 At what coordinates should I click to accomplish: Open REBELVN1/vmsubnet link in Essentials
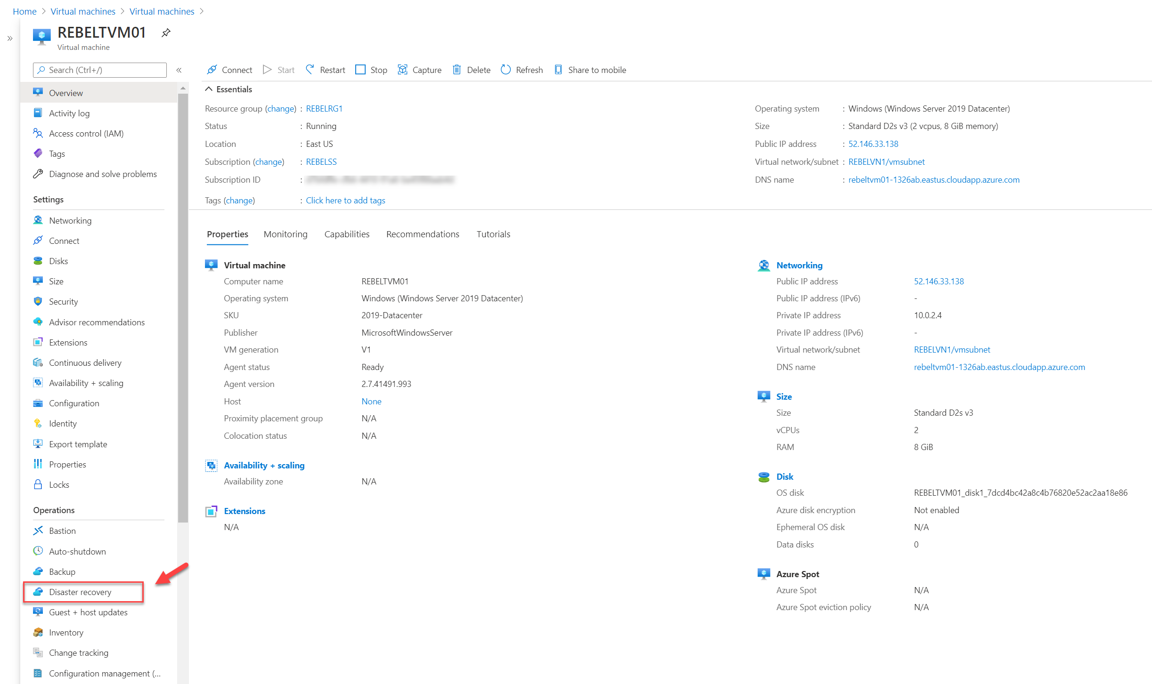pos(886,161)
